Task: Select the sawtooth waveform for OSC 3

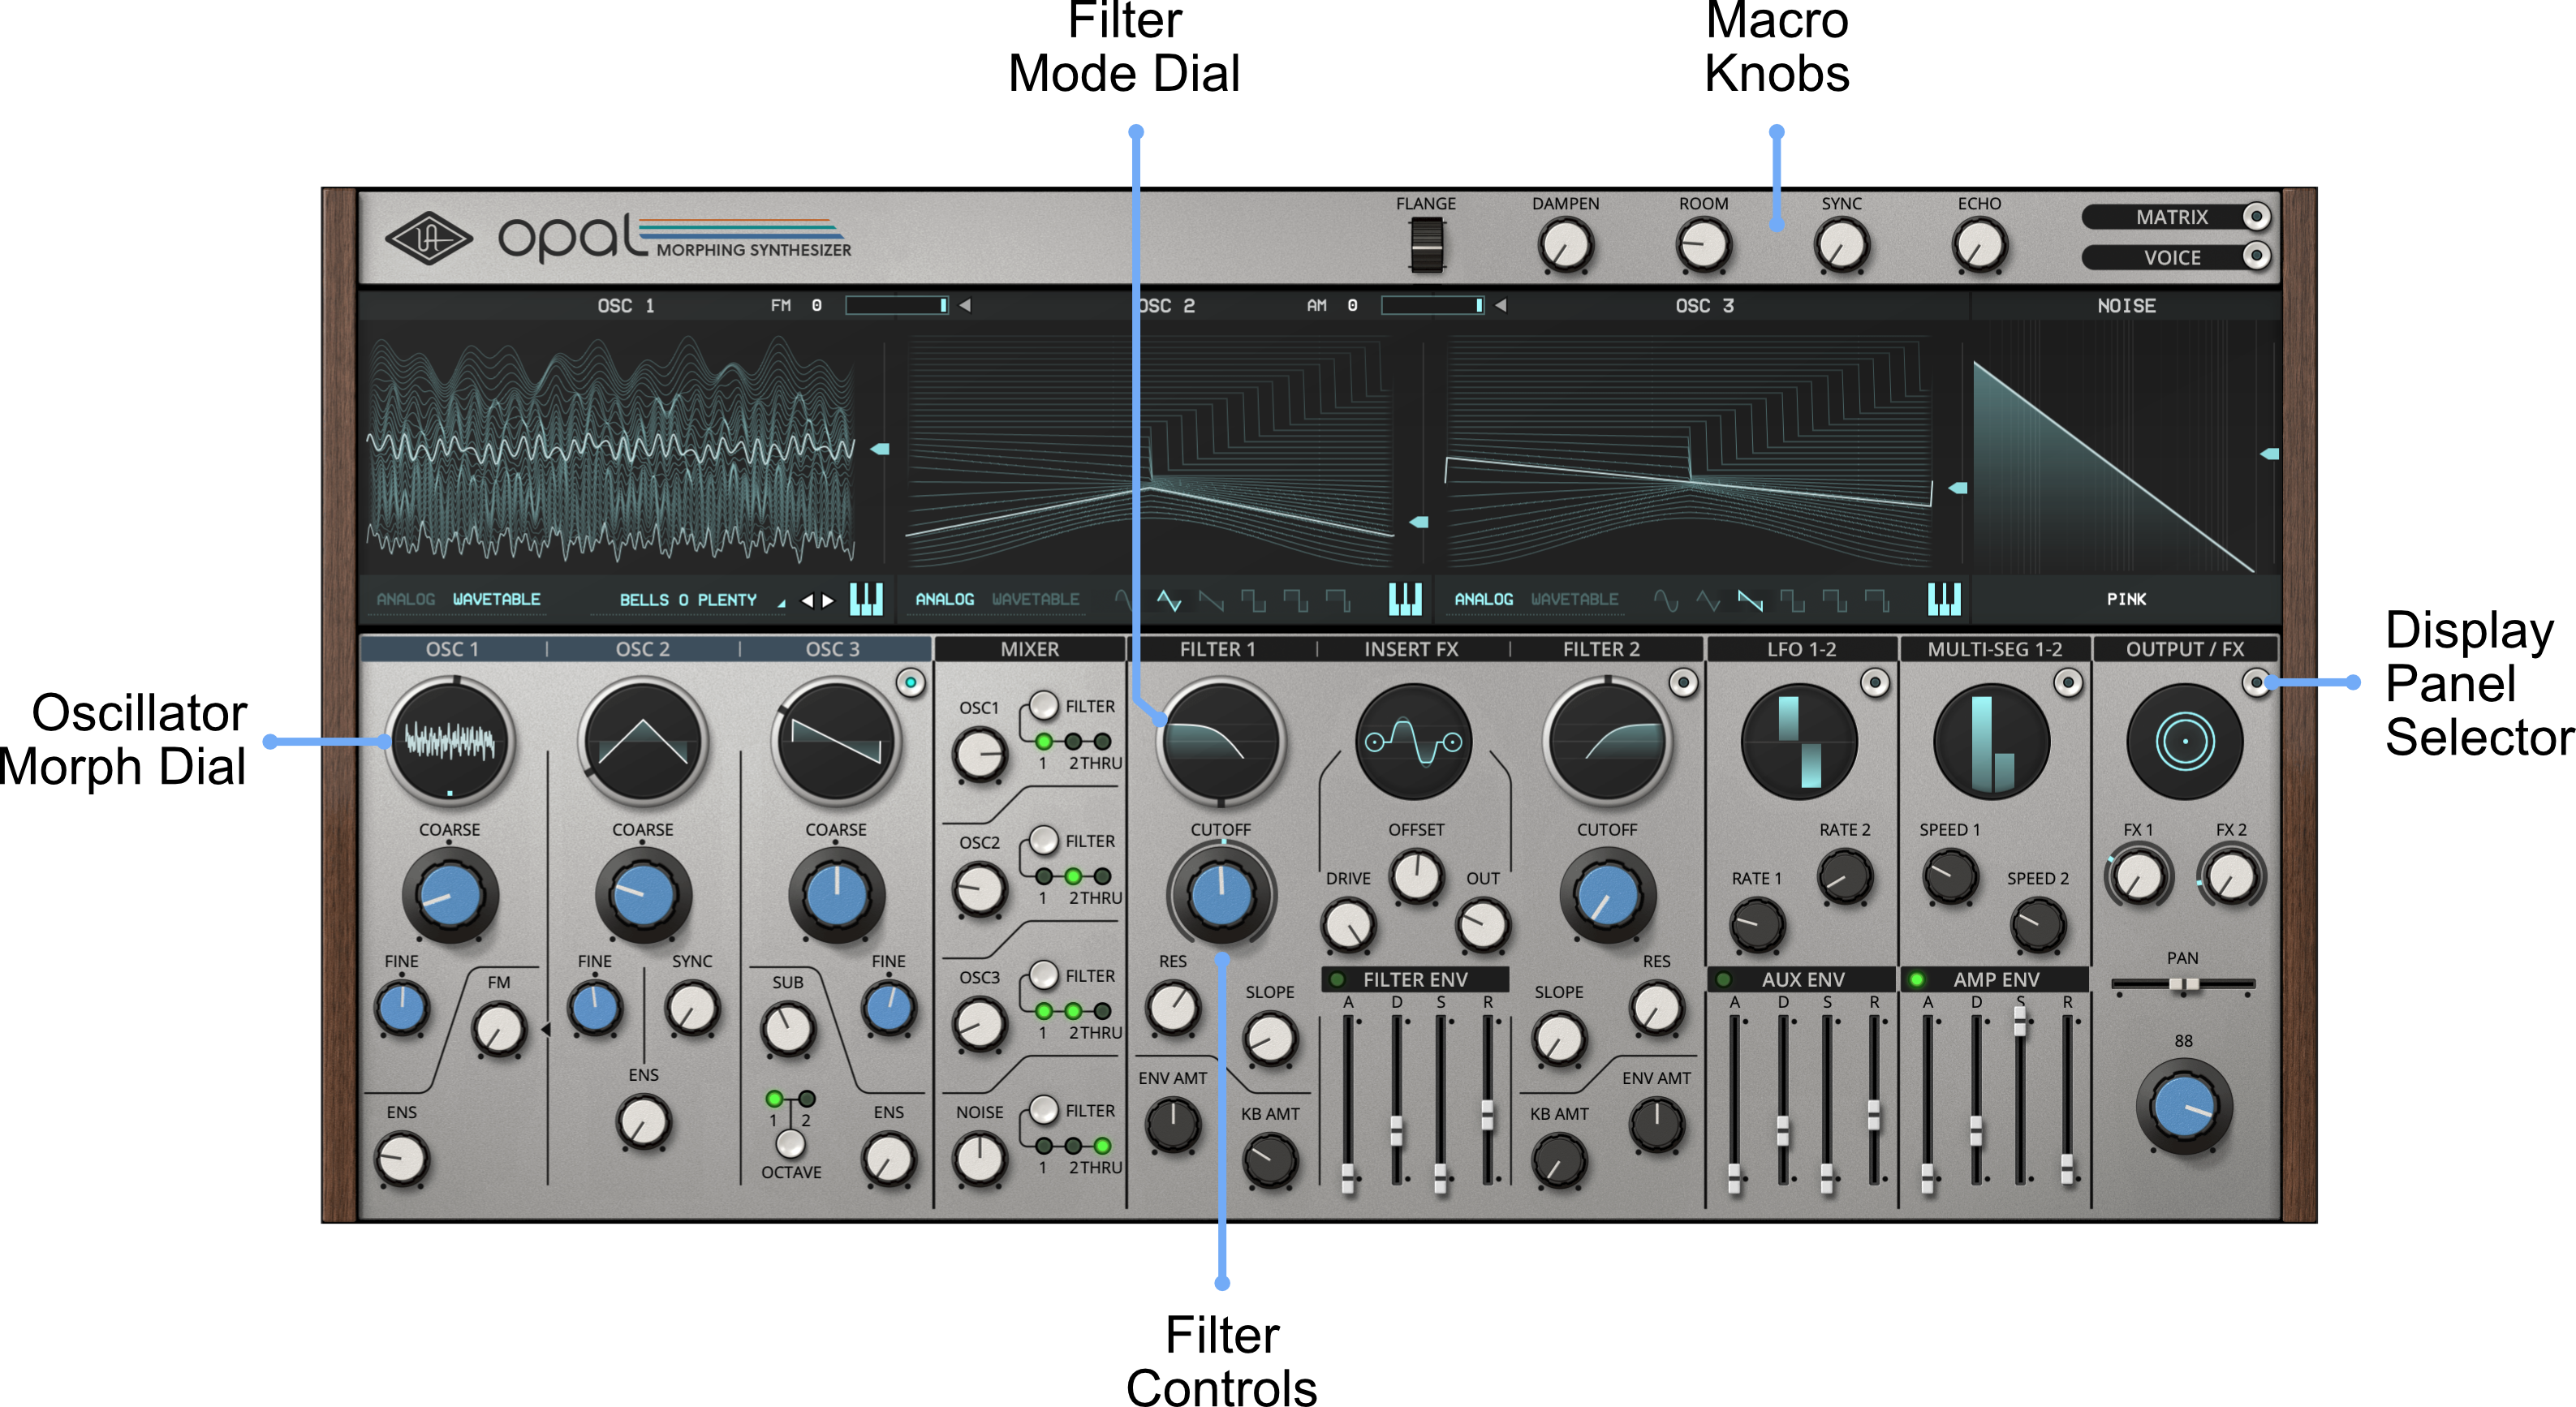Action: coord(1750,600)
